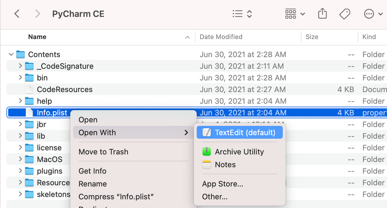Click Compress "Info.plist" option
This screenshot has height=208, width=387.
(116, 197)
